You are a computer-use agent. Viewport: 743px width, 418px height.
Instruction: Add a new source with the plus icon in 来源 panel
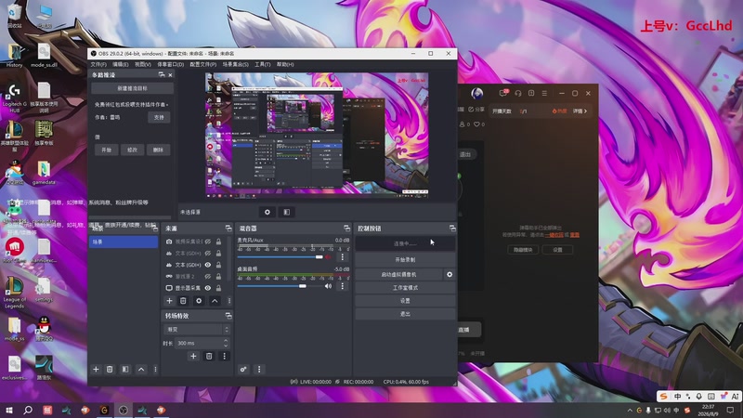click(x=169, y=300)
